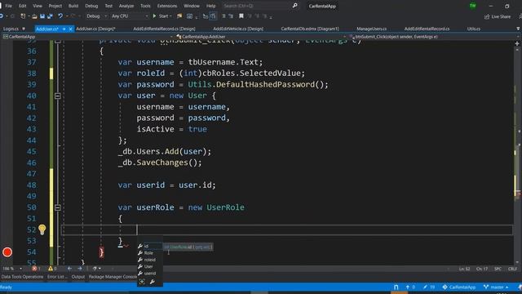Pin the AddUser.cs tab

64,29
